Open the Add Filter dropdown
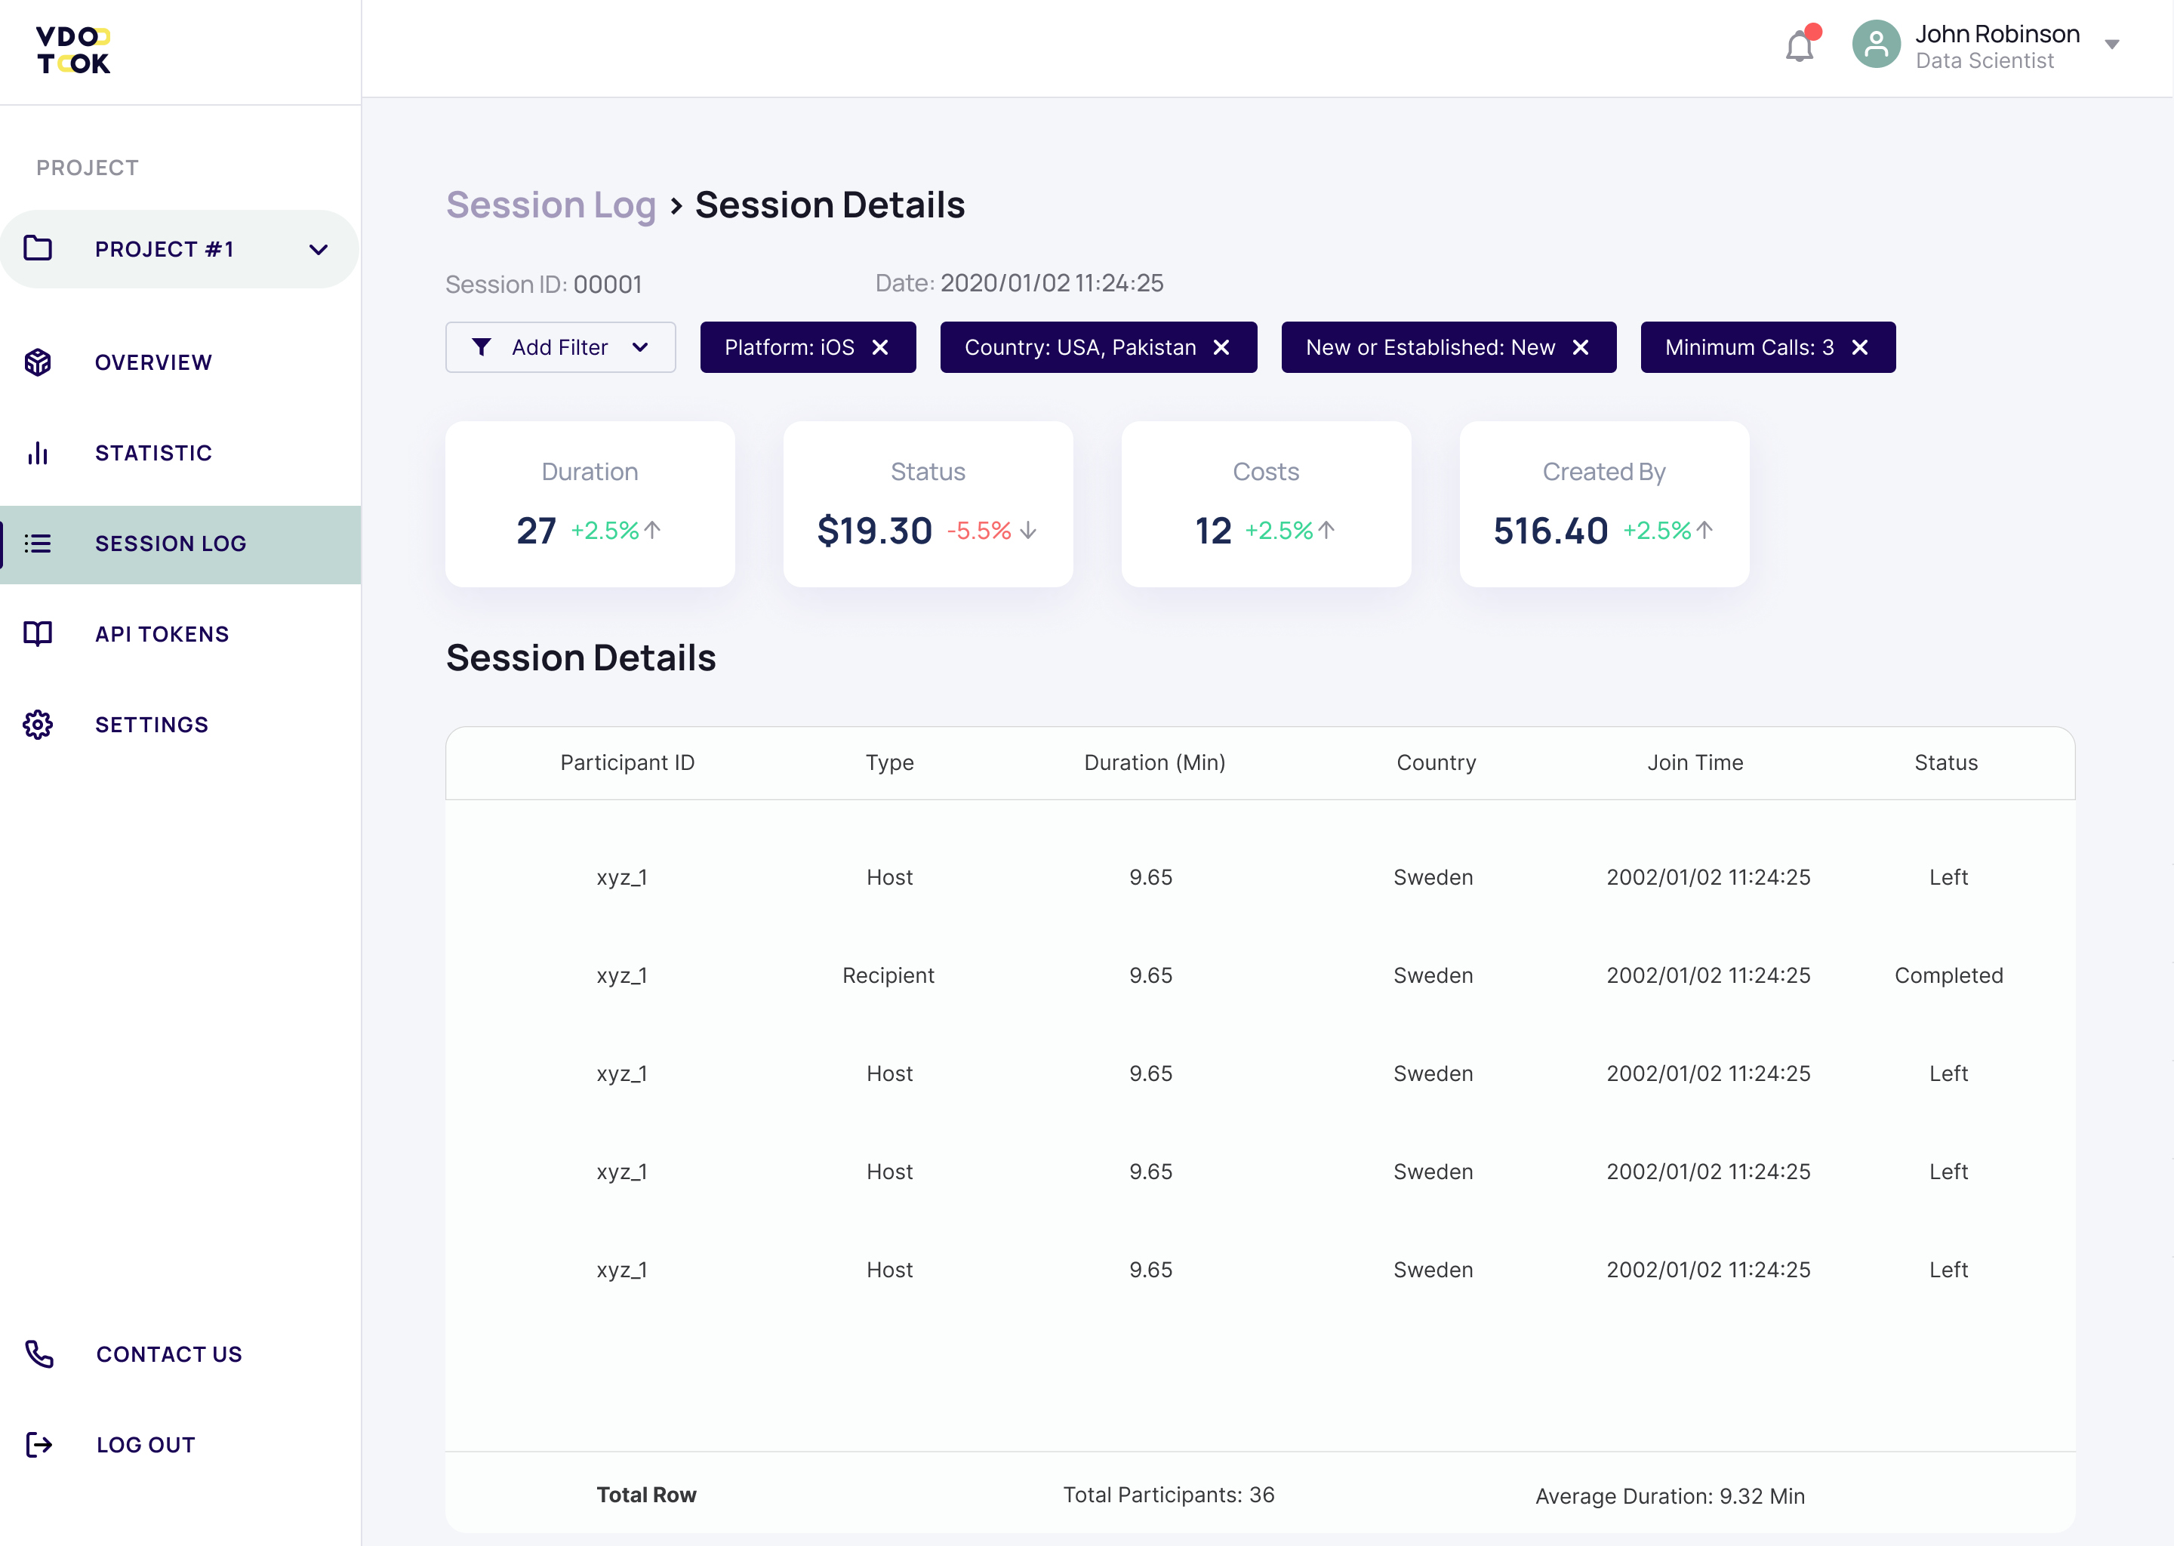 pyautogui.click(x=561, y=347)
